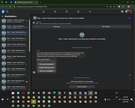Viewport: 135px width, 108px height.
Task: Click the How to confirm button
Action: [82, 87]
